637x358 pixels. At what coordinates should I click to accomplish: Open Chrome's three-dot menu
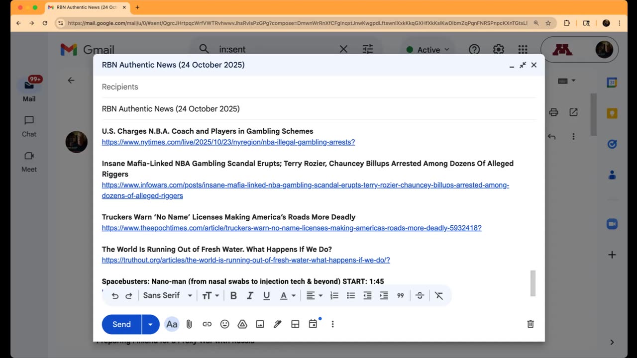[619, 23]
